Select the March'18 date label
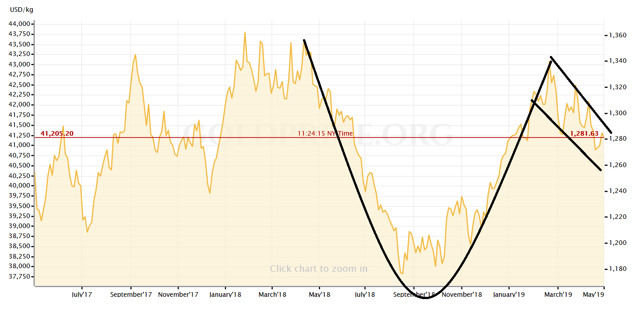 (x=272, y=295)
